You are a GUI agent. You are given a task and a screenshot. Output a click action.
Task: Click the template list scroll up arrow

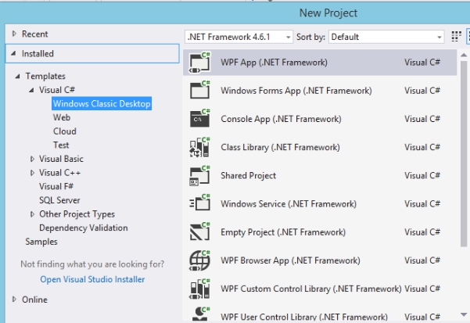464,55
